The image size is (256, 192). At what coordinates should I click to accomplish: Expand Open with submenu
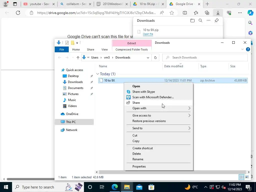189,108
